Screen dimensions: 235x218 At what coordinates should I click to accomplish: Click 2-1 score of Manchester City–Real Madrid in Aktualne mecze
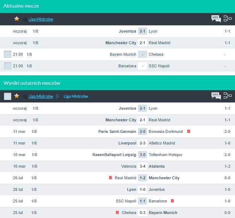coord(142,43)
